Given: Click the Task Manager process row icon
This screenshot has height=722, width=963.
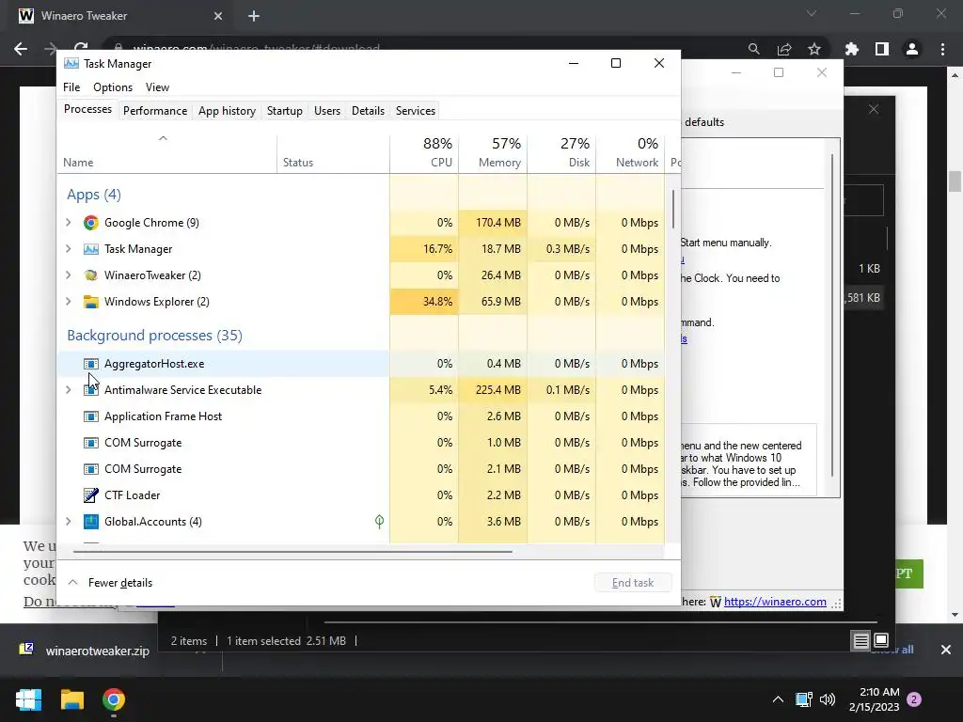Looking at the screenshot, I should coord(91,249).
